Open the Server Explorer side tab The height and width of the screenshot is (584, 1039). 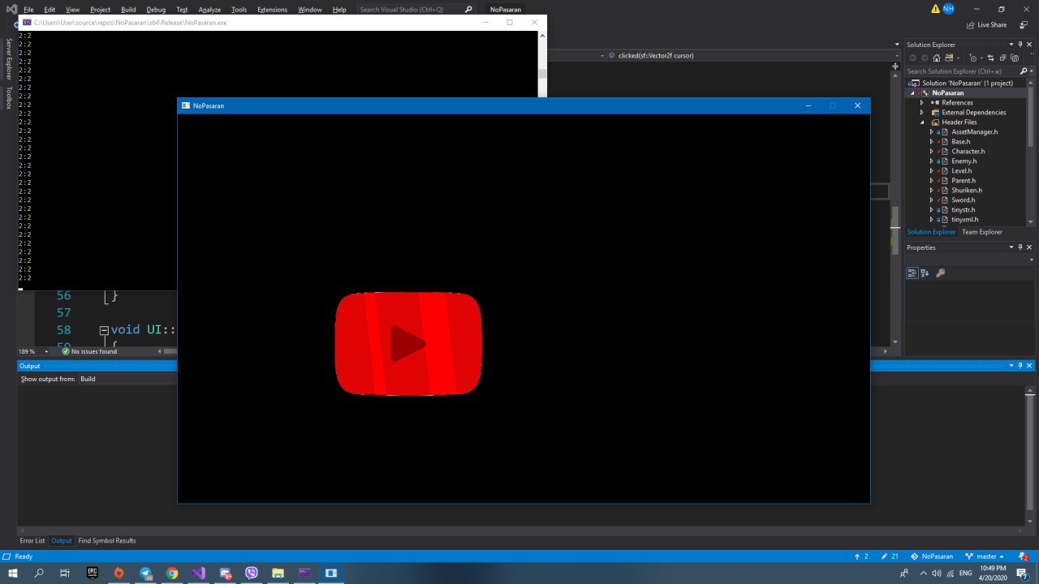9,58
